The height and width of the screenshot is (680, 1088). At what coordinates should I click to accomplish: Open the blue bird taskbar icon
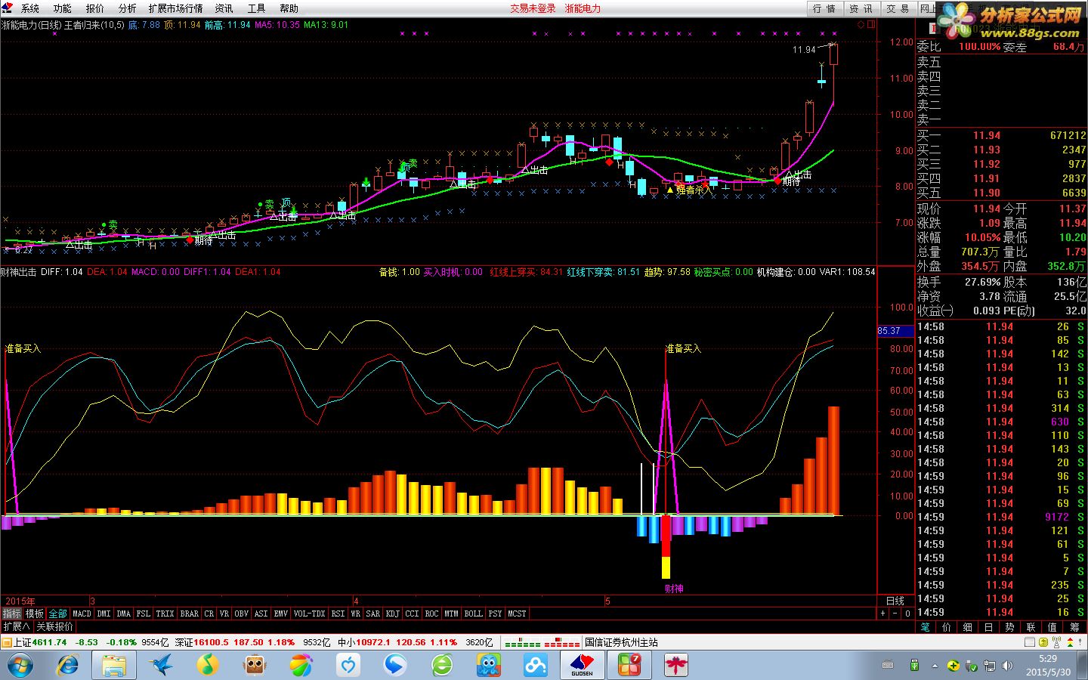pyautogui.click(x=161, y=666)
